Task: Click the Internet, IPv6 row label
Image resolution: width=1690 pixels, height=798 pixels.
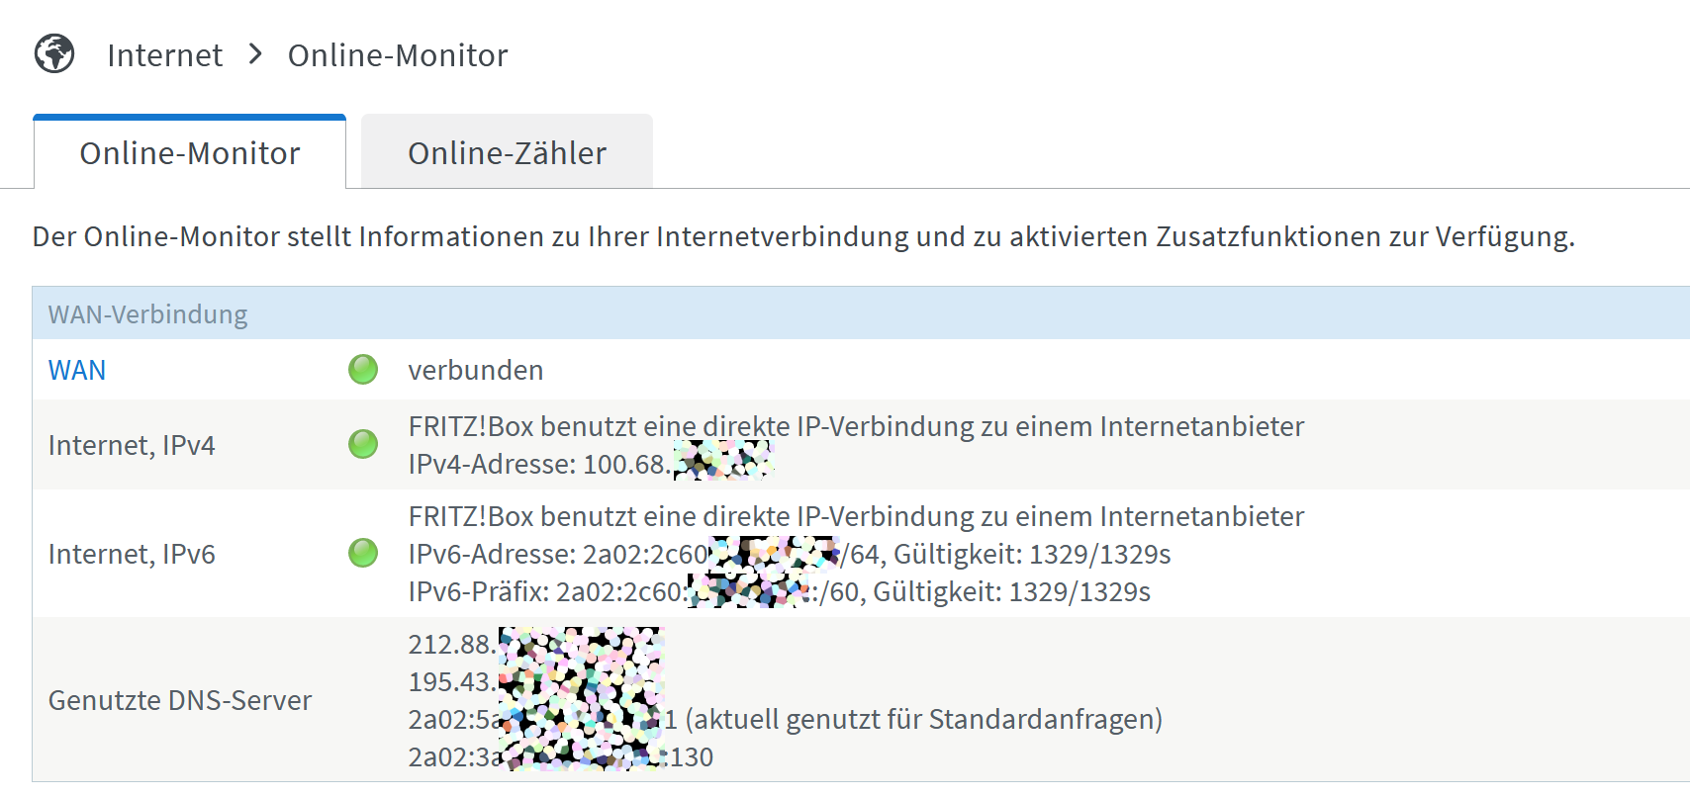Action: point(132,554)
